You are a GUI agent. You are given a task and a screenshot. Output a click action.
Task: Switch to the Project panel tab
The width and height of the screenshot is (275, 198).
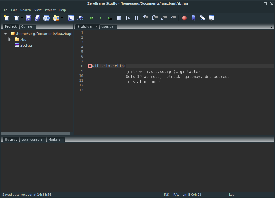click(x=11, y=26)
